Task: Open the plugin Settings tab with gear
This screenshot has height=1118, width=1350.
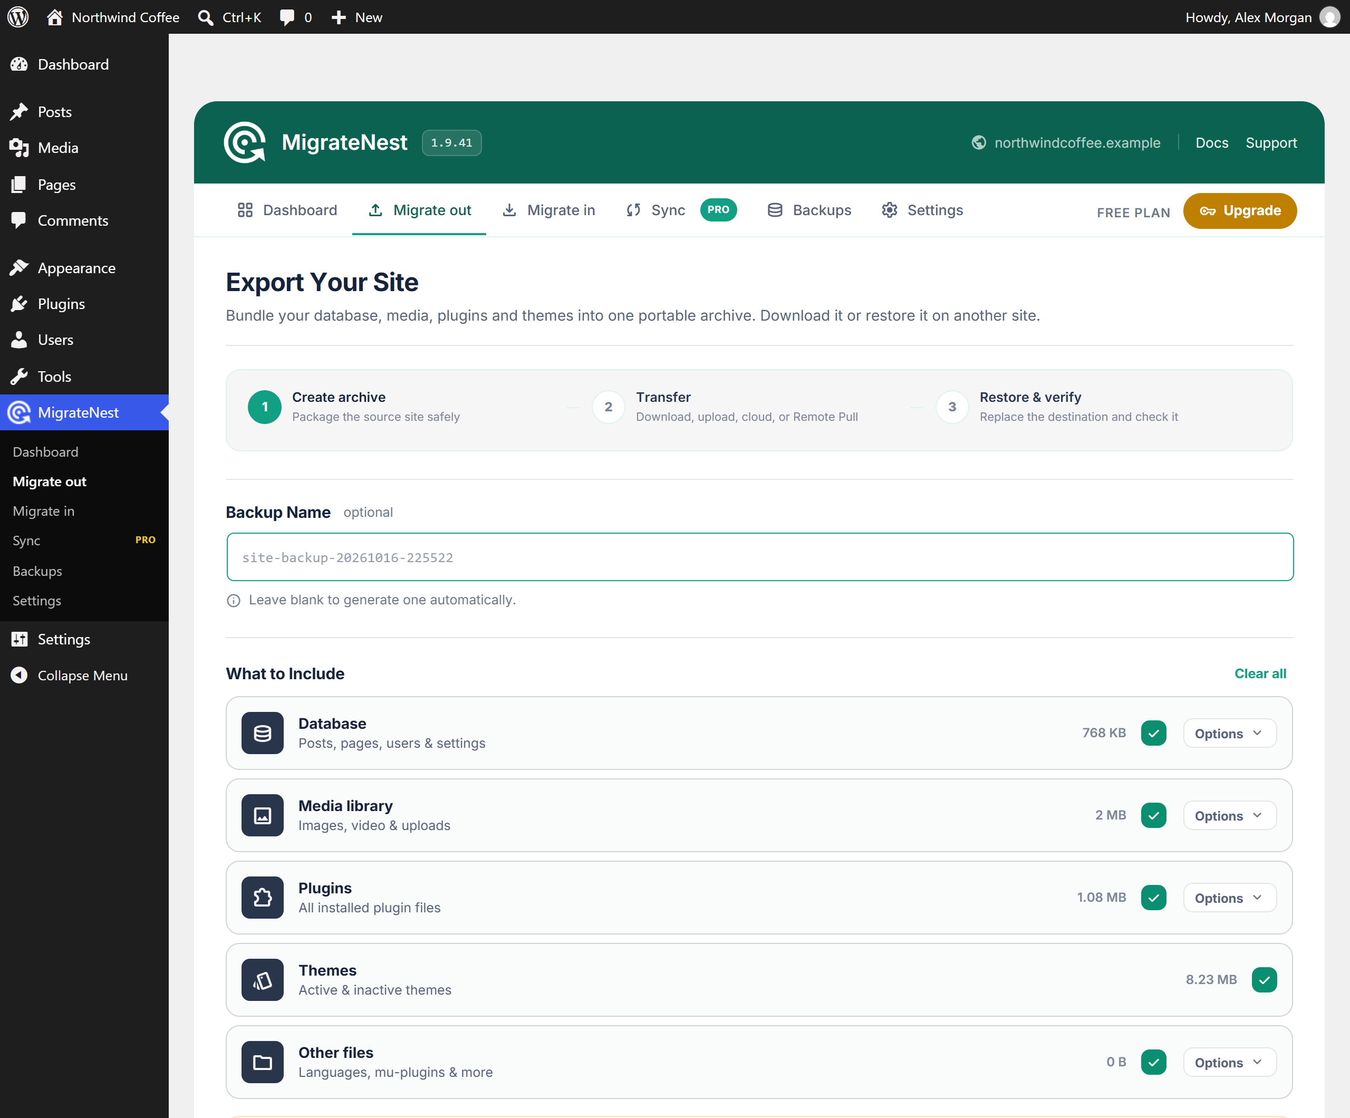Action: pos(922,210)
